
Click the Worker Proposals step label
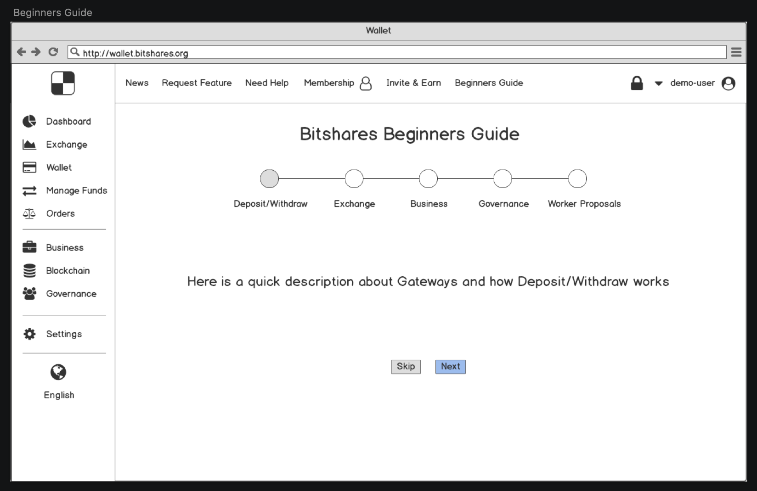[x=584, y=204]
